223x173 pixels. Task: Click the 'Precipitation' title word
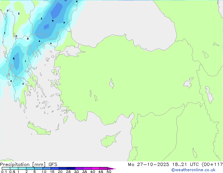click(15, 165)
